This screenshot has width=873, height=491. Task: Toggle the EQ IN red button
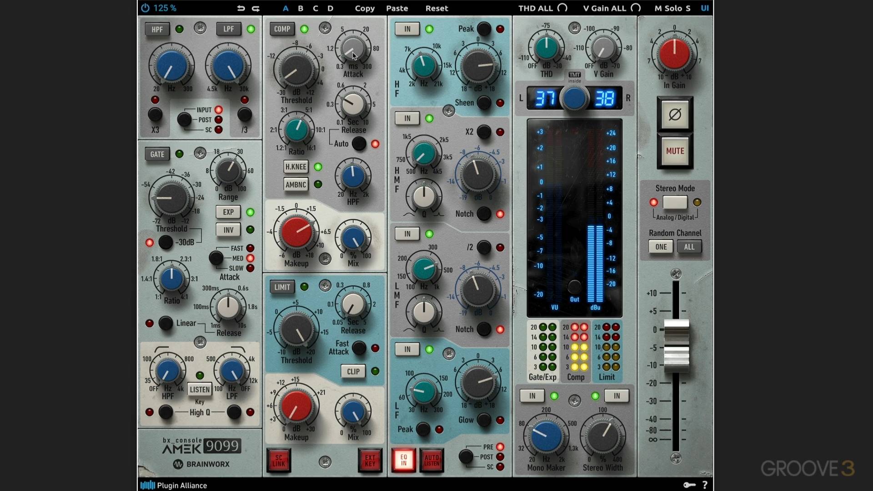coord(403,460)
